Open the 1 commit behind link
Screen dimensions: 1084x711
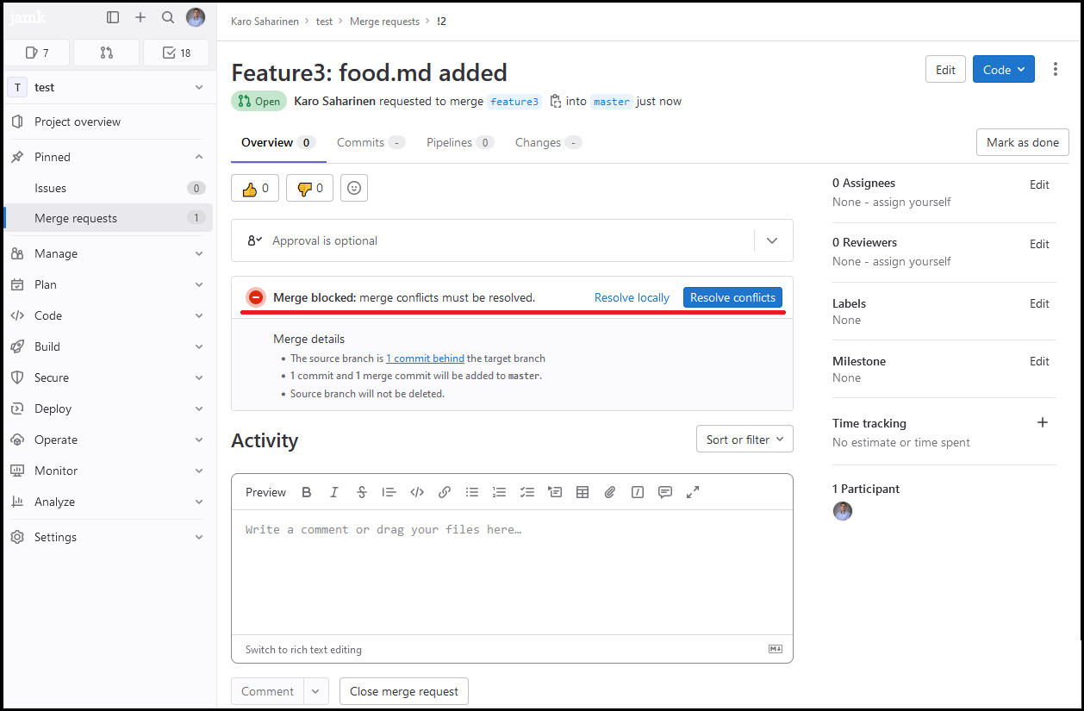point(425,359)
